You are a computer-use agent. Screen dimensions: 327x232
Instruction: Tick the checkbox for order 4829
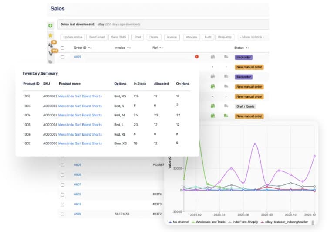point(62,57)
